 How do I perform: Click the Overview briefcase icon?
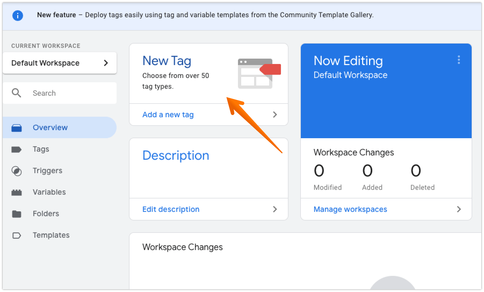(x=17, y=128)
